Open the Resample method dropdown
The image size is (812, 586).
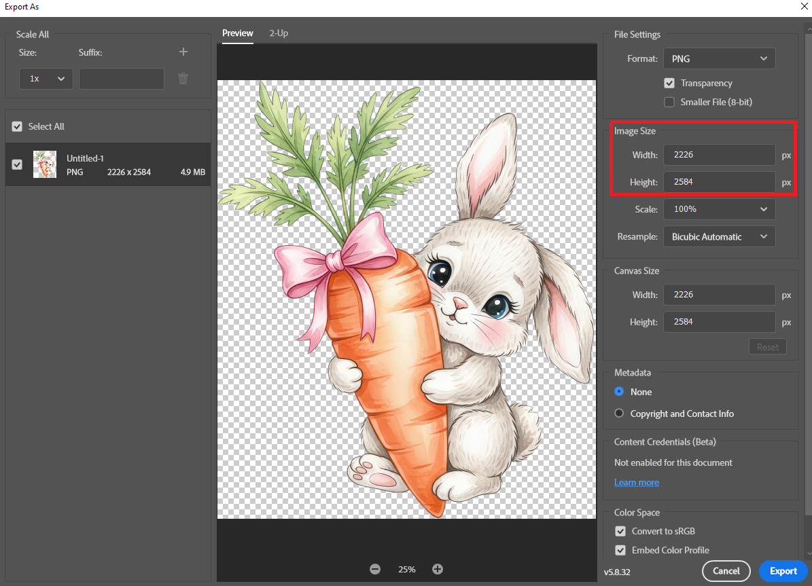[x=719, y=236]
